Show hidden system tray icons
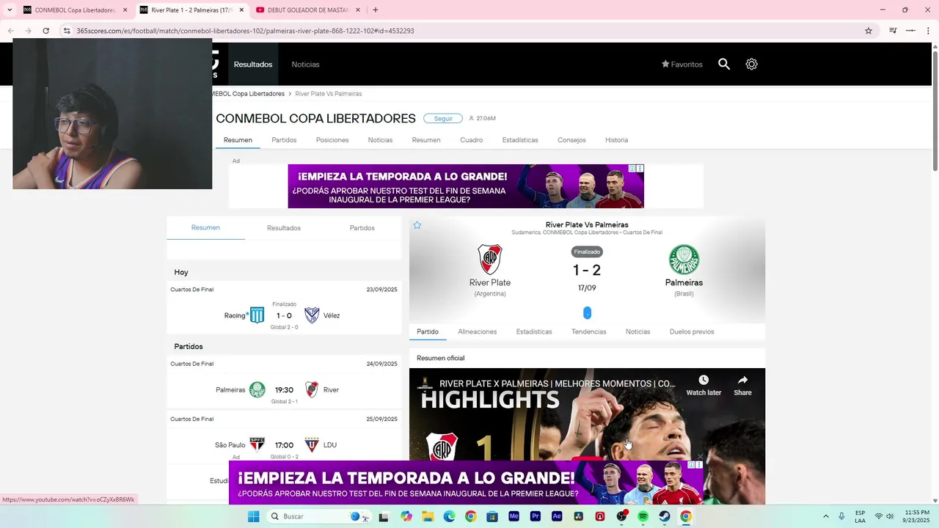Viewport: 939px width, 528px height. [826, 516]
